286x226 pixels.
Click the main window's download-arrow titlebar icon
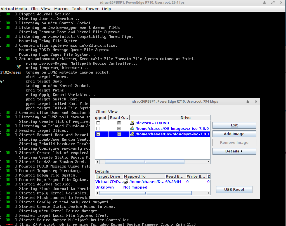(264, 3)
